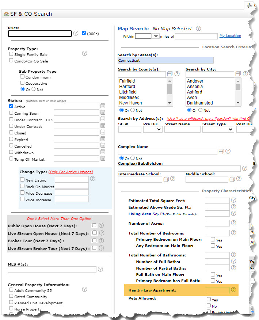The height and width of the screenshot is (320, 259).
Task: Open Intermediate School picklist popup icon
Action: point(166,179)
